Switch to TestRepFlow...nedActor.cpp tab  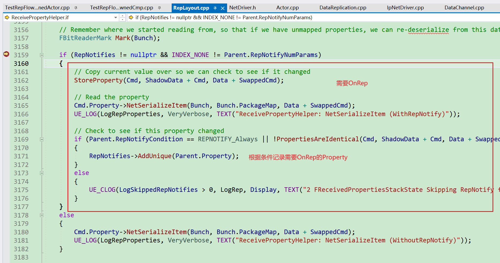(x=37, y=8)
